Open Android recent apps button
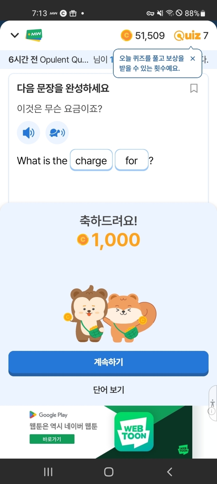 coord(48,472)
